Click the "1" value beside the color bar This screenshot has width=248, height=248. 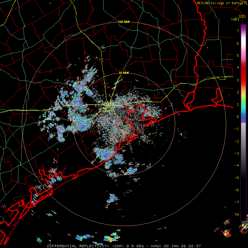(x=238, y=104)
